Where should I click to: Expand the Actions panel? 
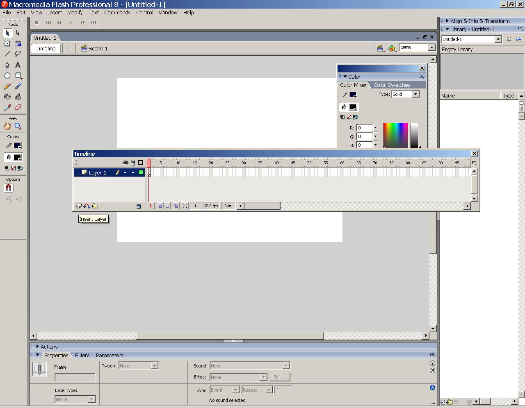37,347
